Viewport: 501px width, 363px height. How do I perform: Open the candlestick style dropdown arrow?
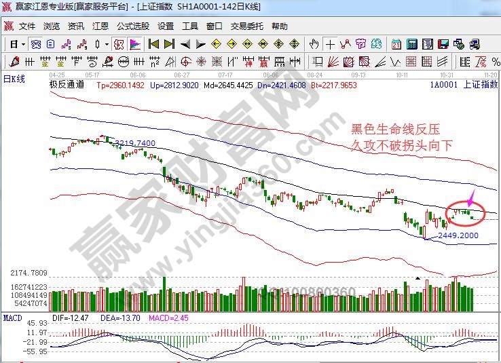(x=107, y=45)
